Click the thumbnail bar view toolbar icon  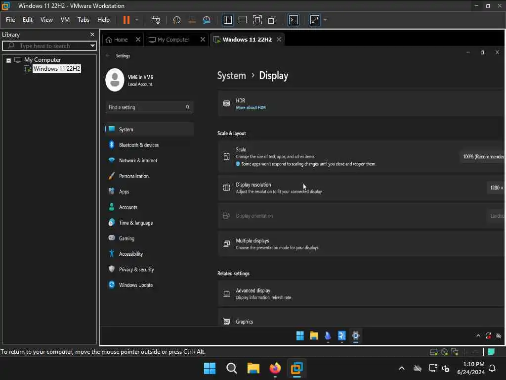click(242, 20)
